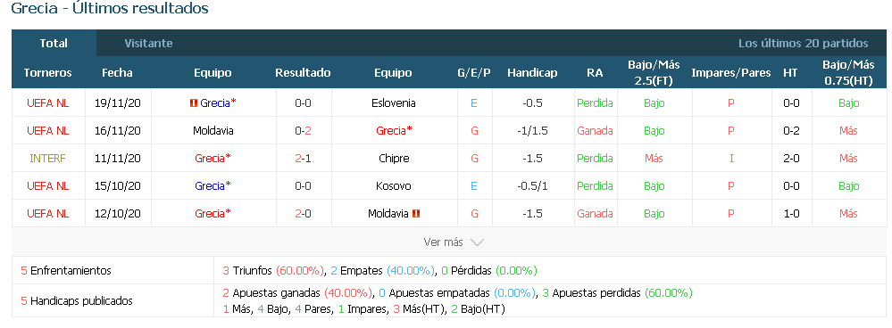Open Los últimos 20 partidos selector
892x328 pixels.
click(804, 43)
